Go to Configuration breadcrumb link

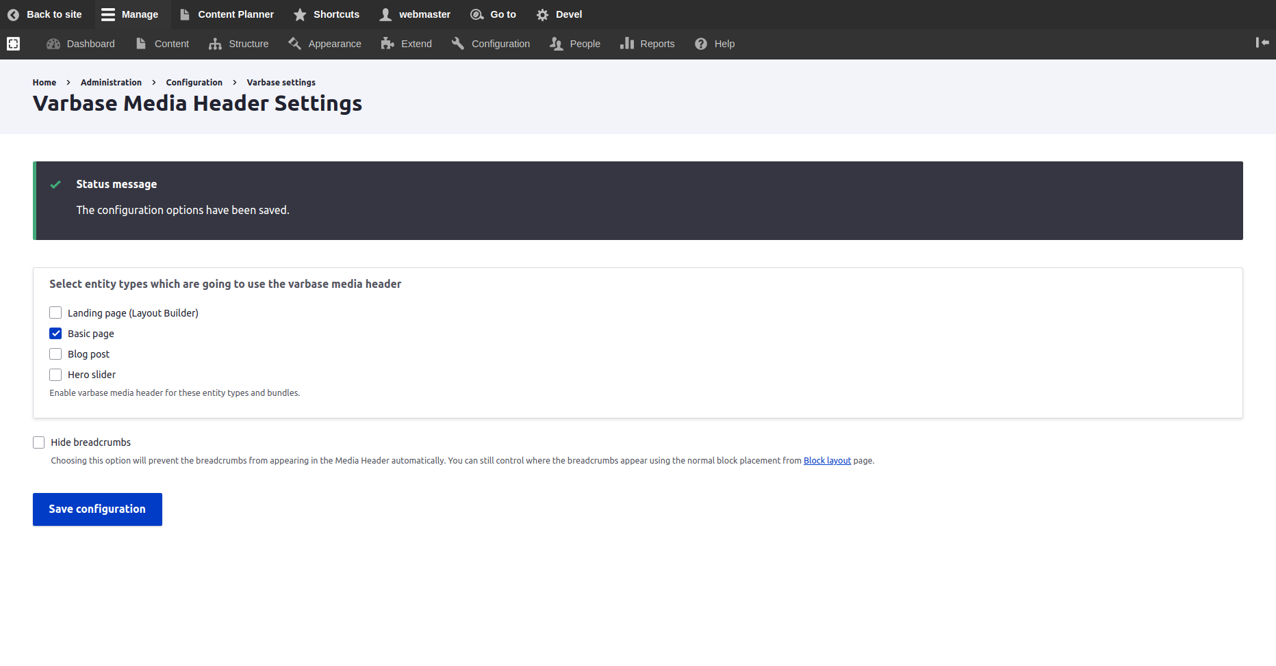tap(194, 82)
